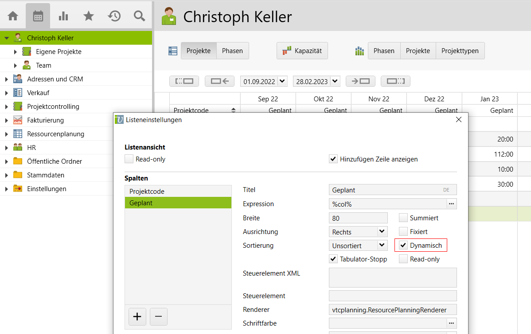The width and height of the screenshot is (531, 334).
Task: Remove the column with the minus button
Action: tap(158, 317)
